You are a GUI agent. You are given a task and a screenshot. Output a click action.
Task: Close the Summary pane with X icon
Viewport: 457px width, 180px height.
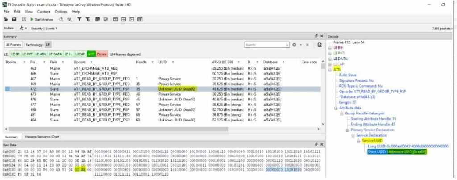pyautogui.click(x=321, y=36)
